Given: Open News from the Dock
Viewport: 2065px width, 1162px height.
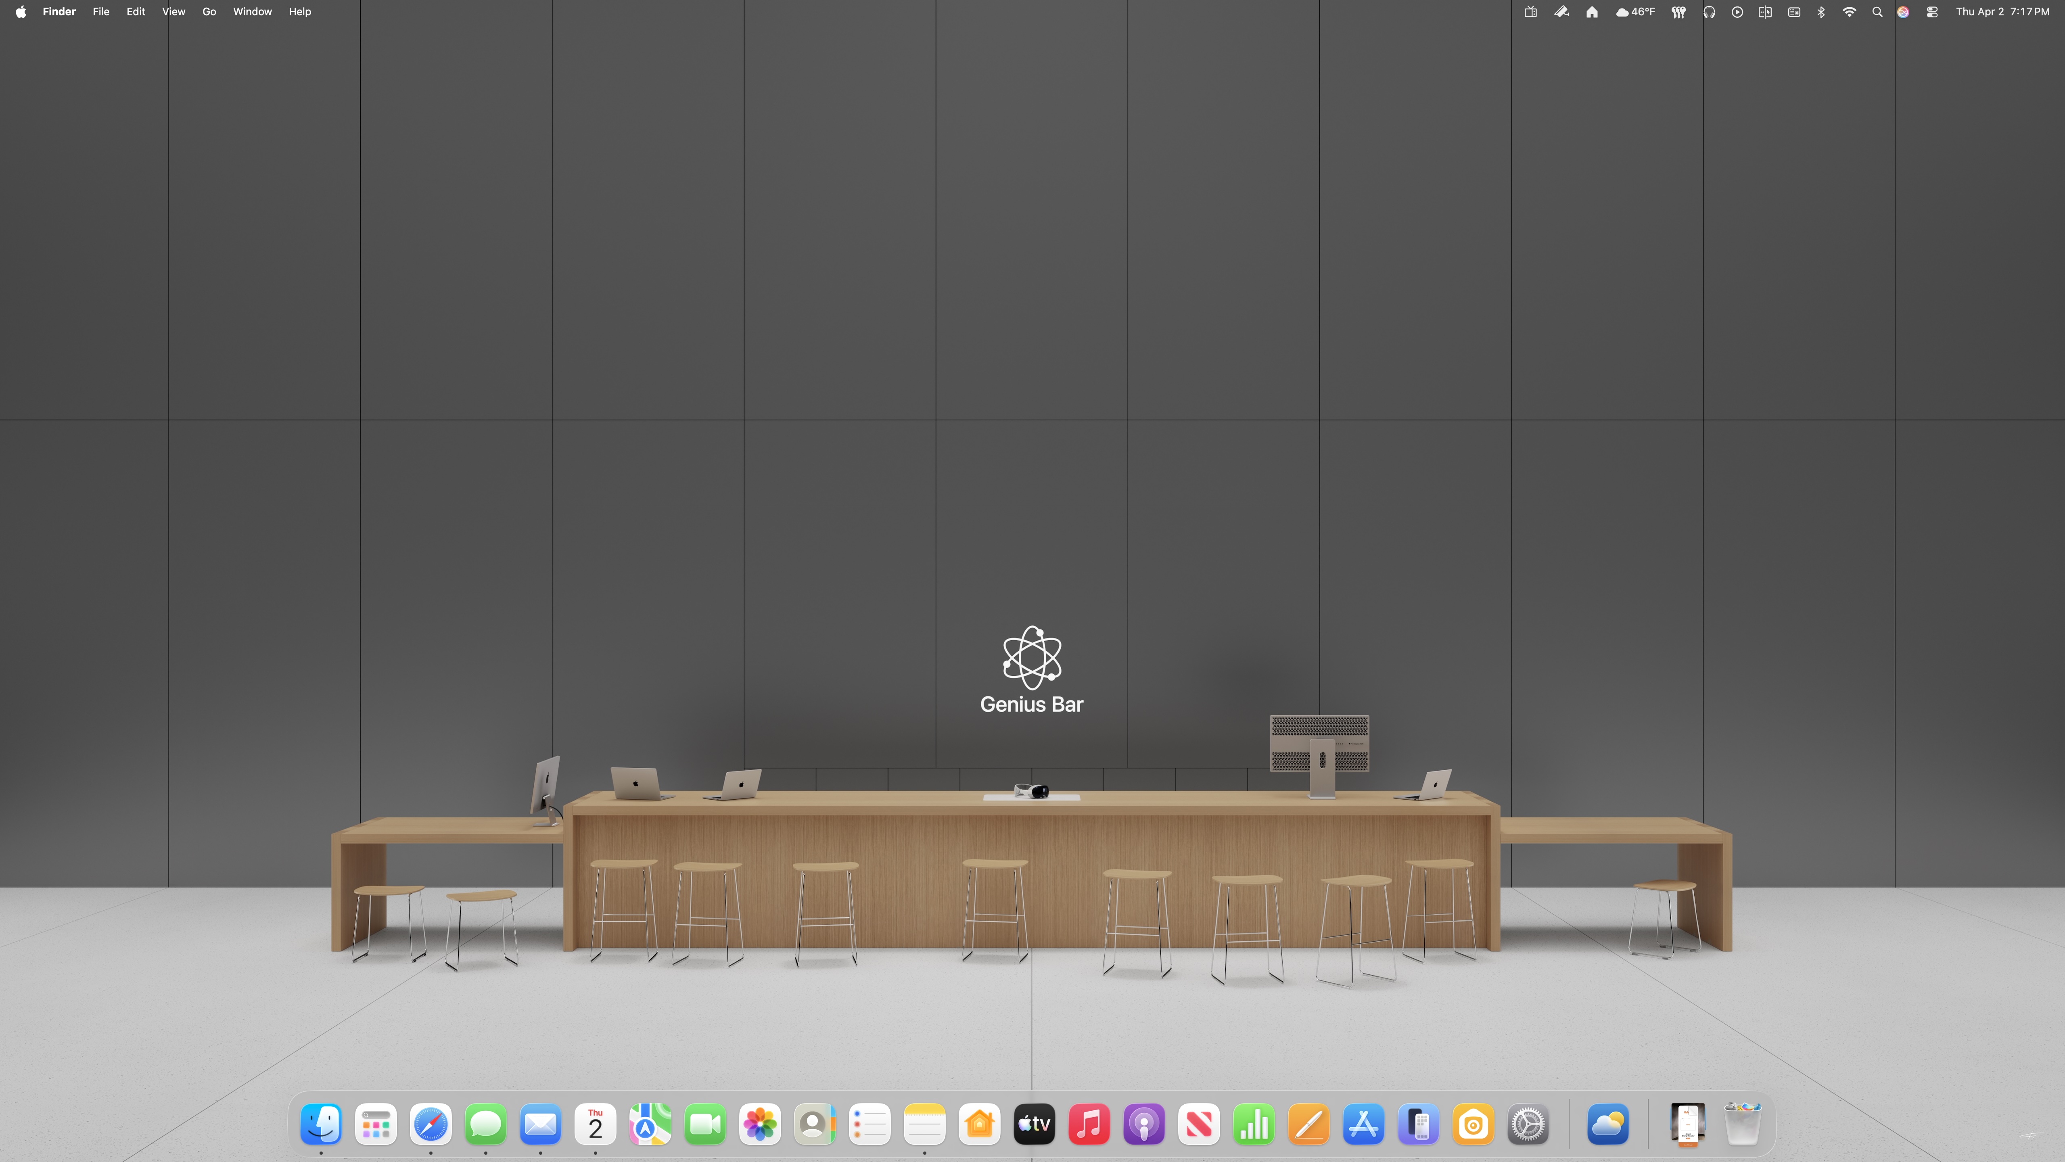Looking at the screenshot, I should (x=1199, y=1124).
